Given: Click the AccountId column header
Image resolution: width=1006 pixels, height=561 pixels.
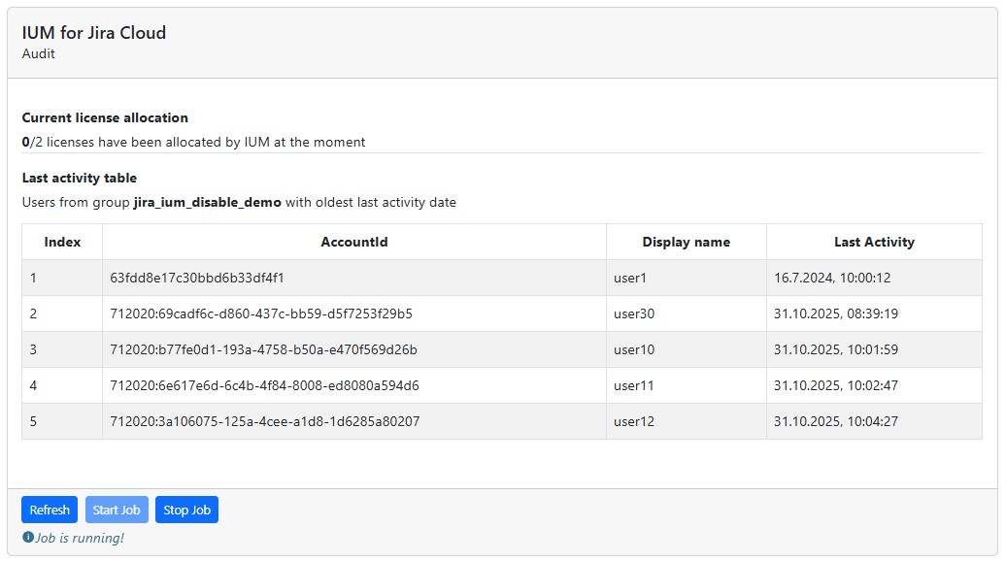Looking at the screenshot, I should (x=353, y=242).
